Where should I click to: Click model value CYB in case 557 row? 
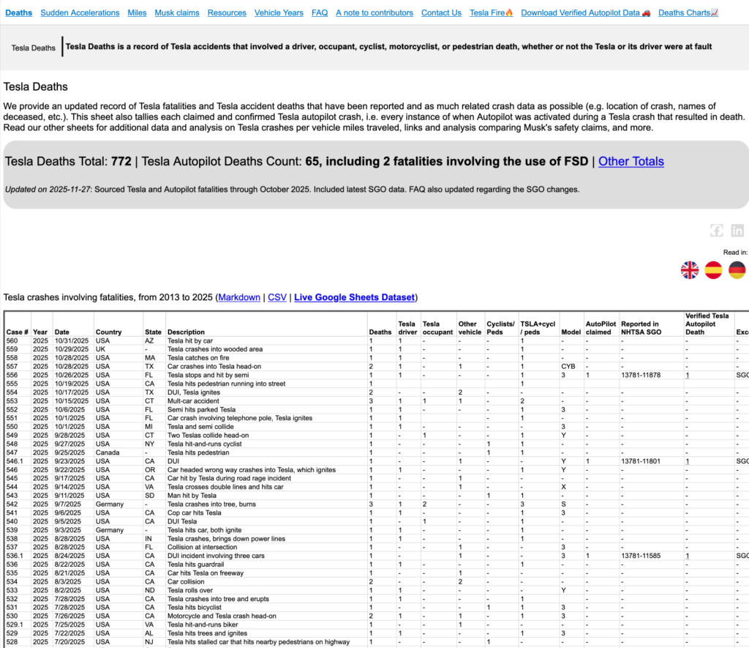(x=568, y=366)
